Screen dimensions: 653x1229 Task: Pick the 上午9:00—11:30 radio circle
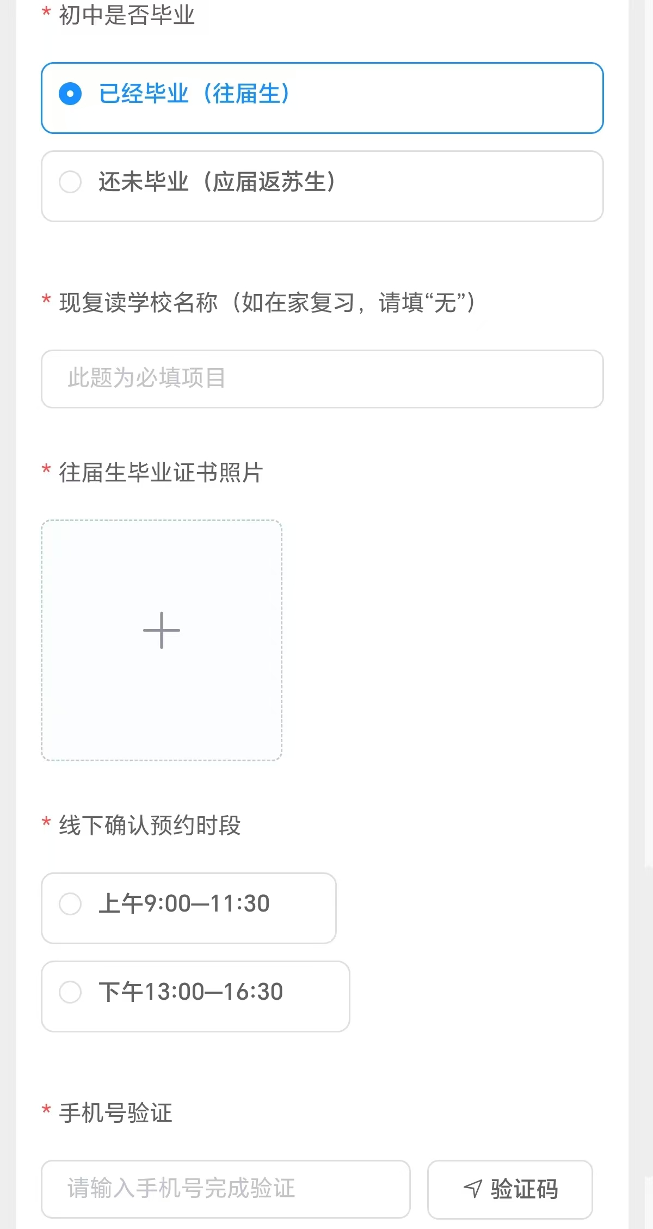pos(70,904)
